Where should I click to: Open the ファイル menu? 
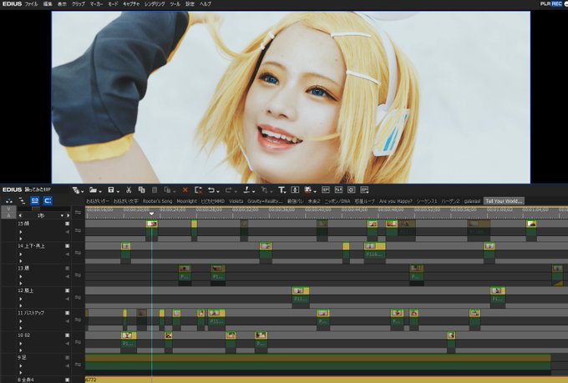(x=31, y=4)
